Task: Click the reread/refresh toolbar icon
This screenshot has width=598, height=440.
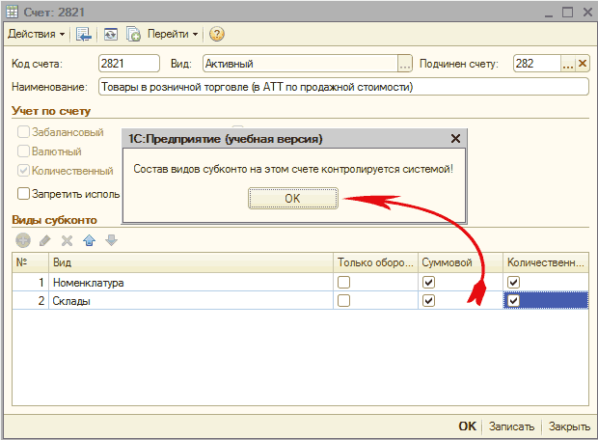Action: 111,34
